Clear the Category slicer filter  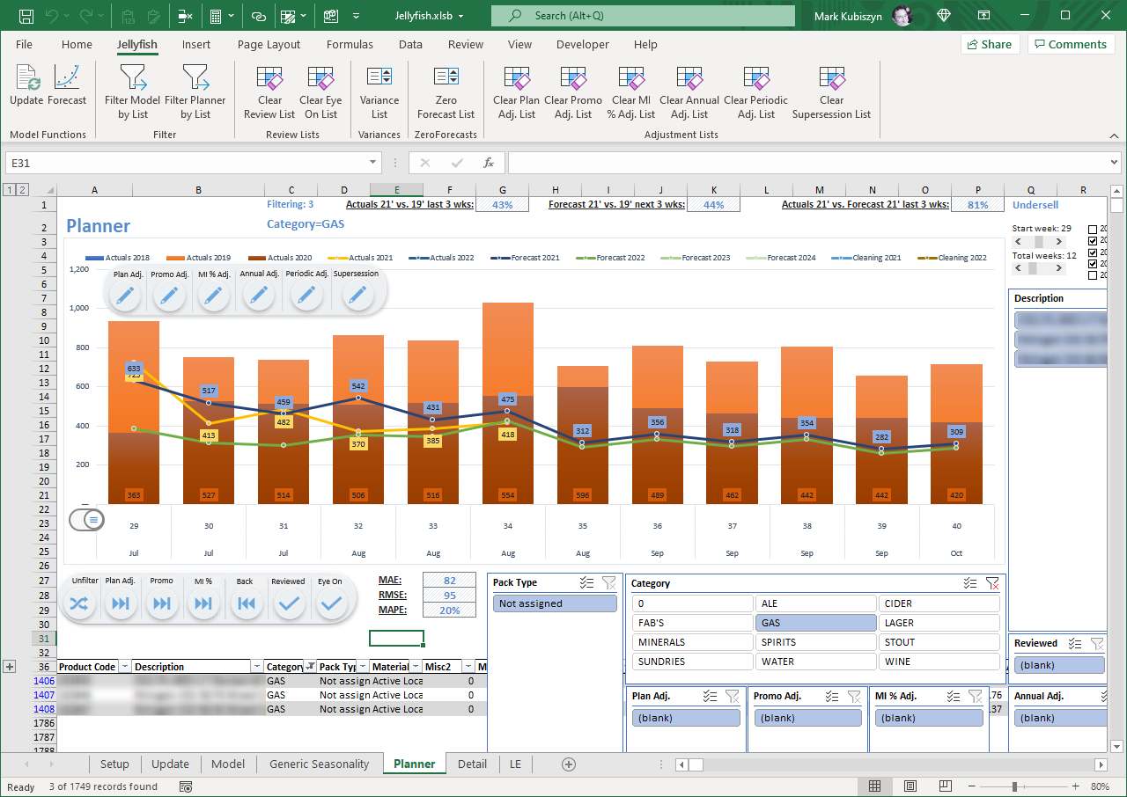point(992,583)
